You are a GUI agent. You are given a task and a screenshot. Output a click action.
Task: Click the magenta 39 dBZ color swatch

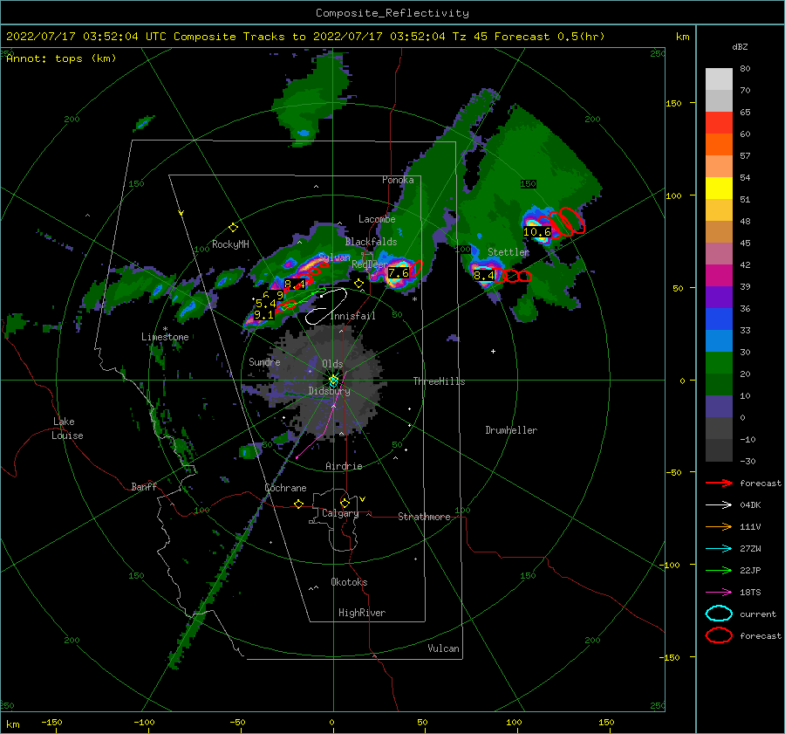coord(719,276)
